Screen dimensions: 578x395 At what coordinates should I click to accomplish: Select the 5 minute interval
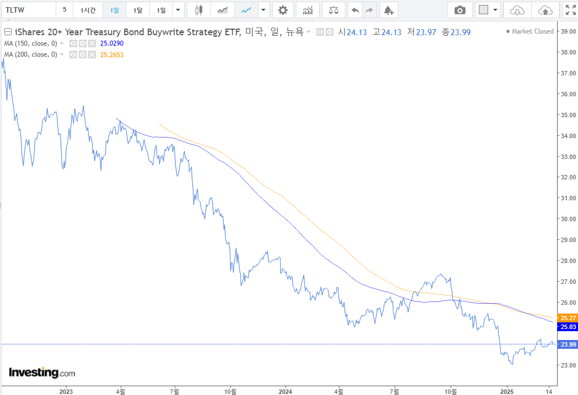[x=64, y=10]
